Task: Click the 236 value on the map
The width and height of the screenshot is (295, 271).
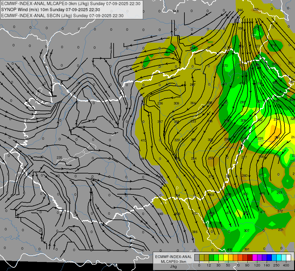Action: (x=160, y=104)
